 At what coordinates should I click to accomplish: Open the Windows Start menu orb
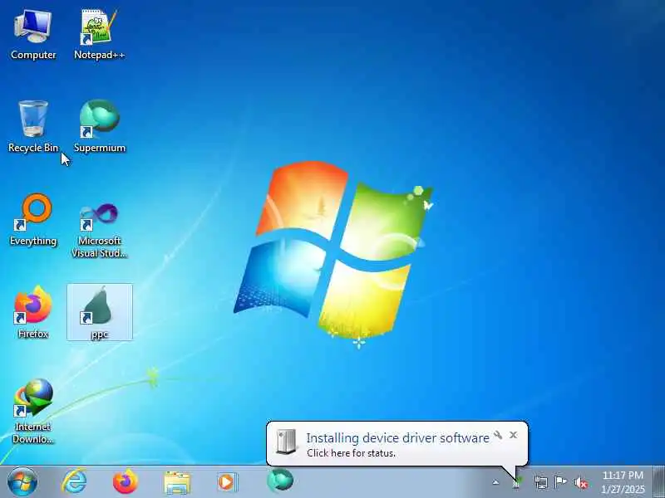[22, 482]
